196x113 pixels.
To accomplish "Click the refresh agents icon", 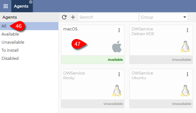I will click(x=64, y=17).
